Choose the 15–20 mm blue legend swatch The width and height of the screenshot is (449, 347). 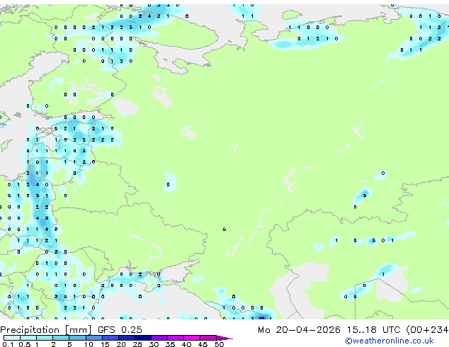pos(110,338)
